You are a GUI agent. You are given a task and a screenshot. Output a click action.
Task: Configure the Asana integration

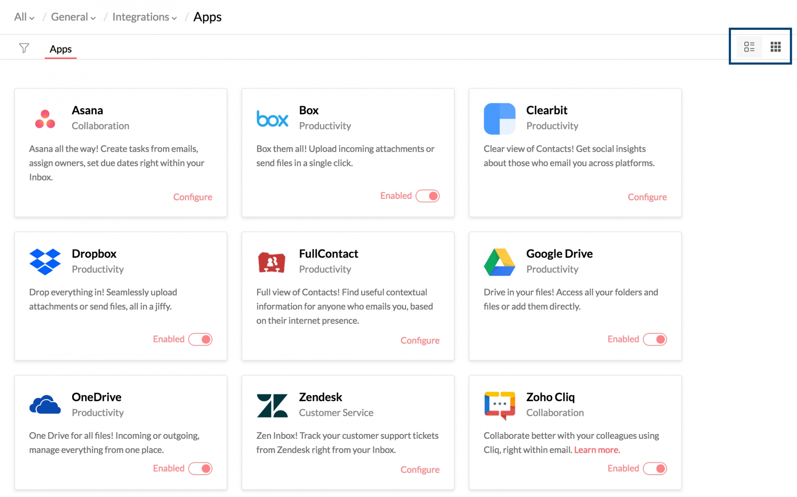click(192, 197)
